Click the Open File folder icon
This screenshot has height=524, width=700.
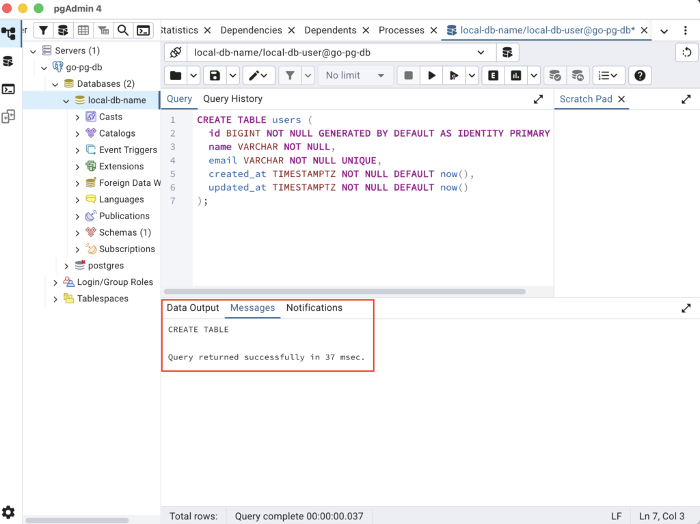tap(176, 75)
